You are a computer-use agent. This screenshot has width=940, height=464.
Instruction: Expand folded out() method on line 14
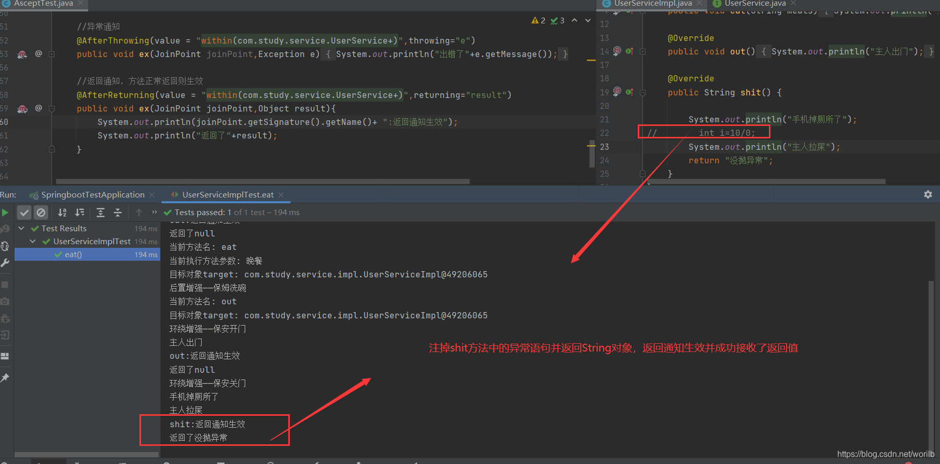tap(642, 52)
